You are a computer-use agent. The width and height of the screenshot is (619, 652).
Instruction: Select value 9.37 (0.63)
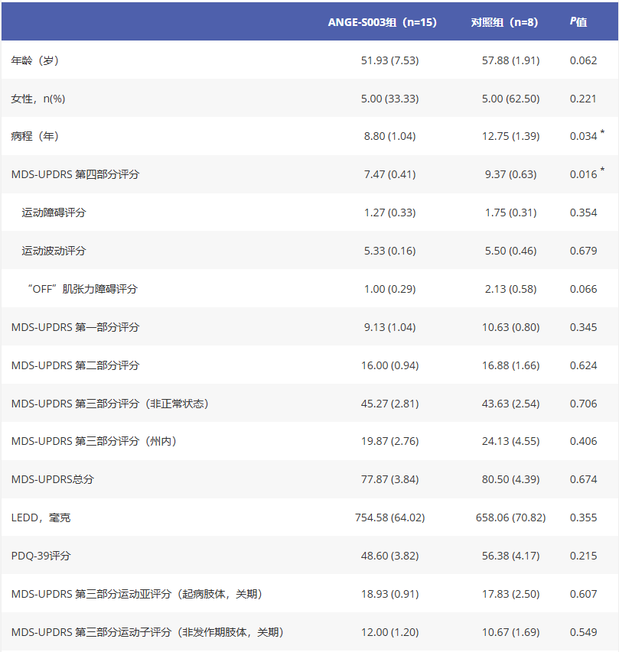coord(511,174)
